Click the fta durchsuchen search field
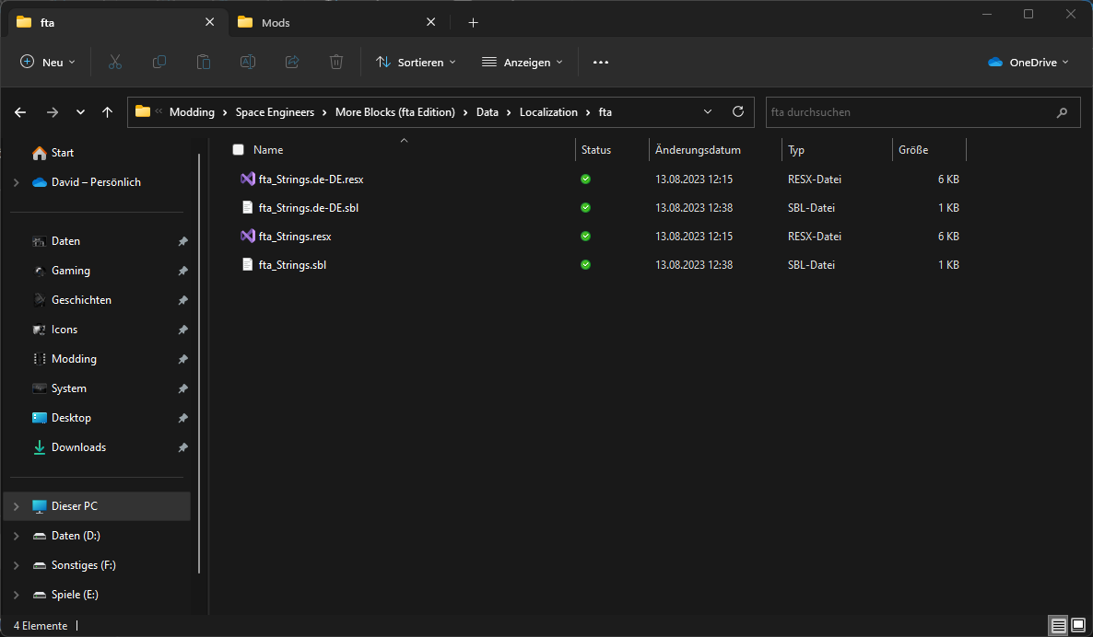Viewport: 1093px width, 637px height. coord(908,112)
